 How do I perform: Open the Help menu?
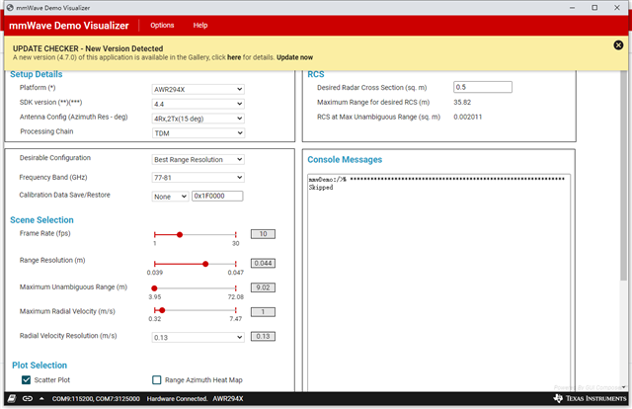200,25
